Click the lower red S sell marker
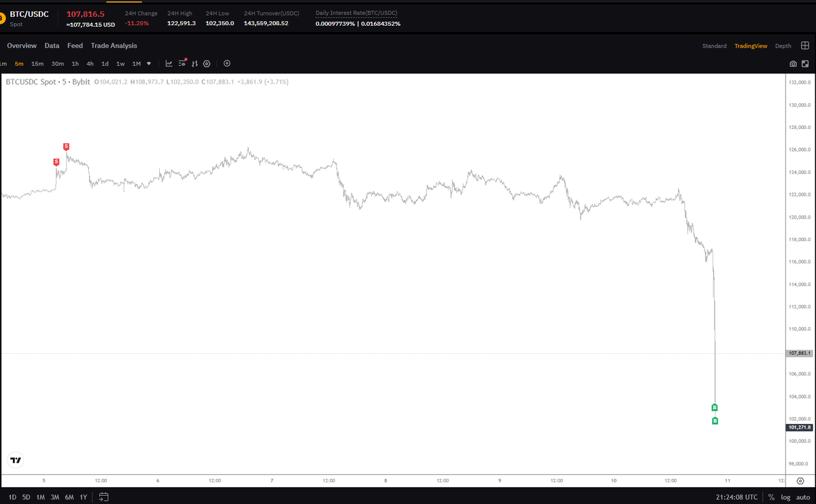Image resolution: width=816 pixels, height=504 pixels. (56, 162)
